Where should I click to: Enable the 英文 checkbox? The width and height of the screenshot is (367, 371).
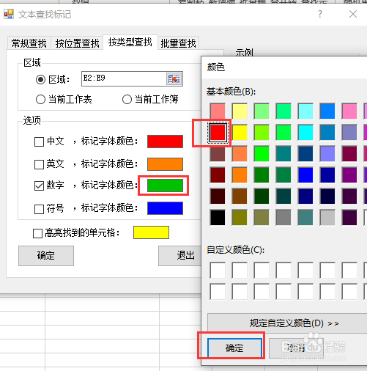(x=39, y=164)
